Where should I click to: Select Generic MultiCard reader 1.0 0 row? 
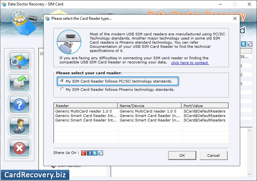[x=141, y=111]
